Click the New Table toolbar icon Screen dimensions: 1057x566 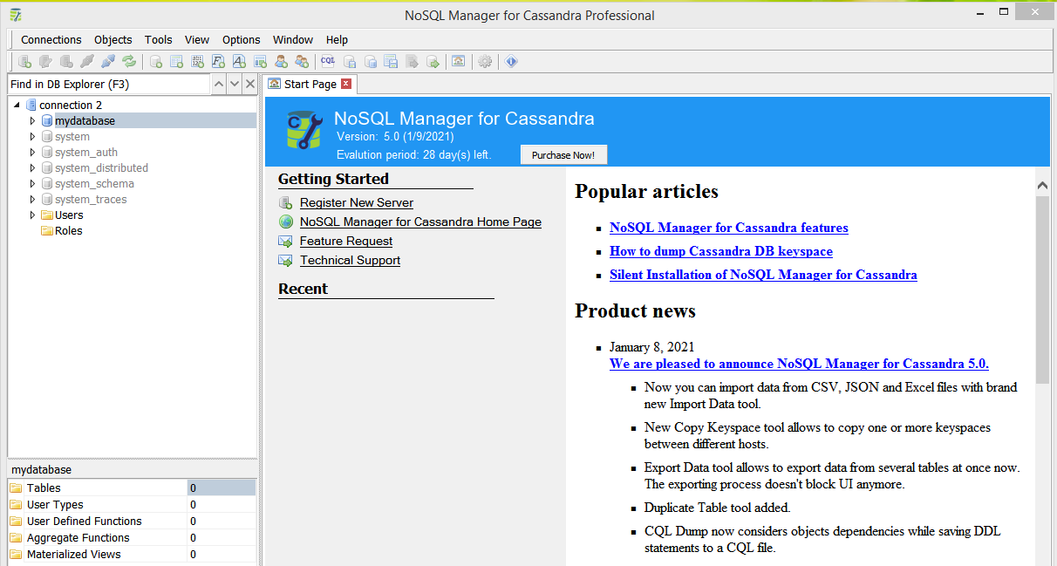click(x=176, y=61)
